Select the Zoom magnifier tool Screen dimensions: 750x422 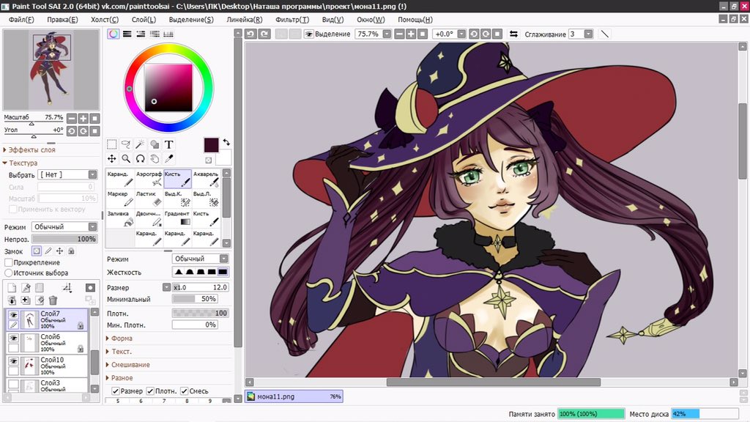(126, 158)
